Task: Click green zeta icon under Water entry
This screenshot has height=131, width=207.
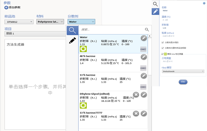Action: (83, 49)
